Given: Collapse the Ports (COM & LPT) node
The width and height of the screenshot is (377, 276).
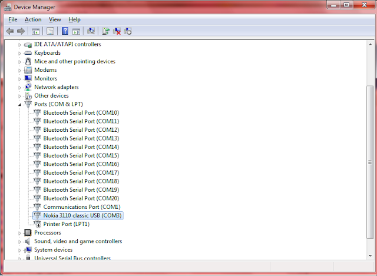Looking at the screenshot, I should point(19,105).
